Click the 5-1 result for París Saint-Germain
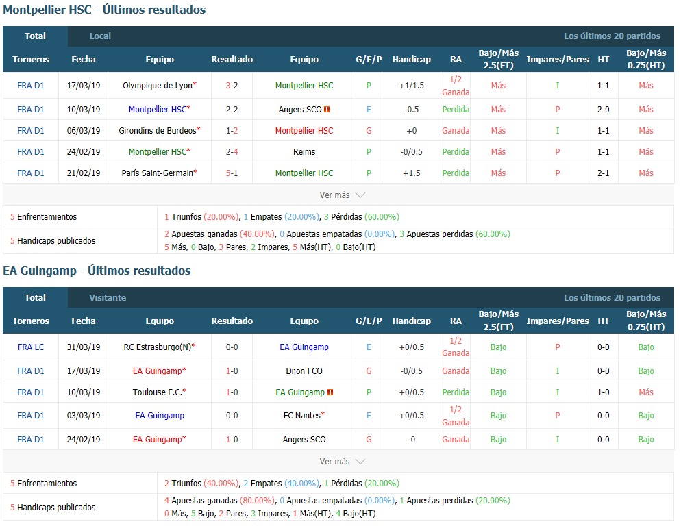 pyautogui.click(x=232, y=173)
